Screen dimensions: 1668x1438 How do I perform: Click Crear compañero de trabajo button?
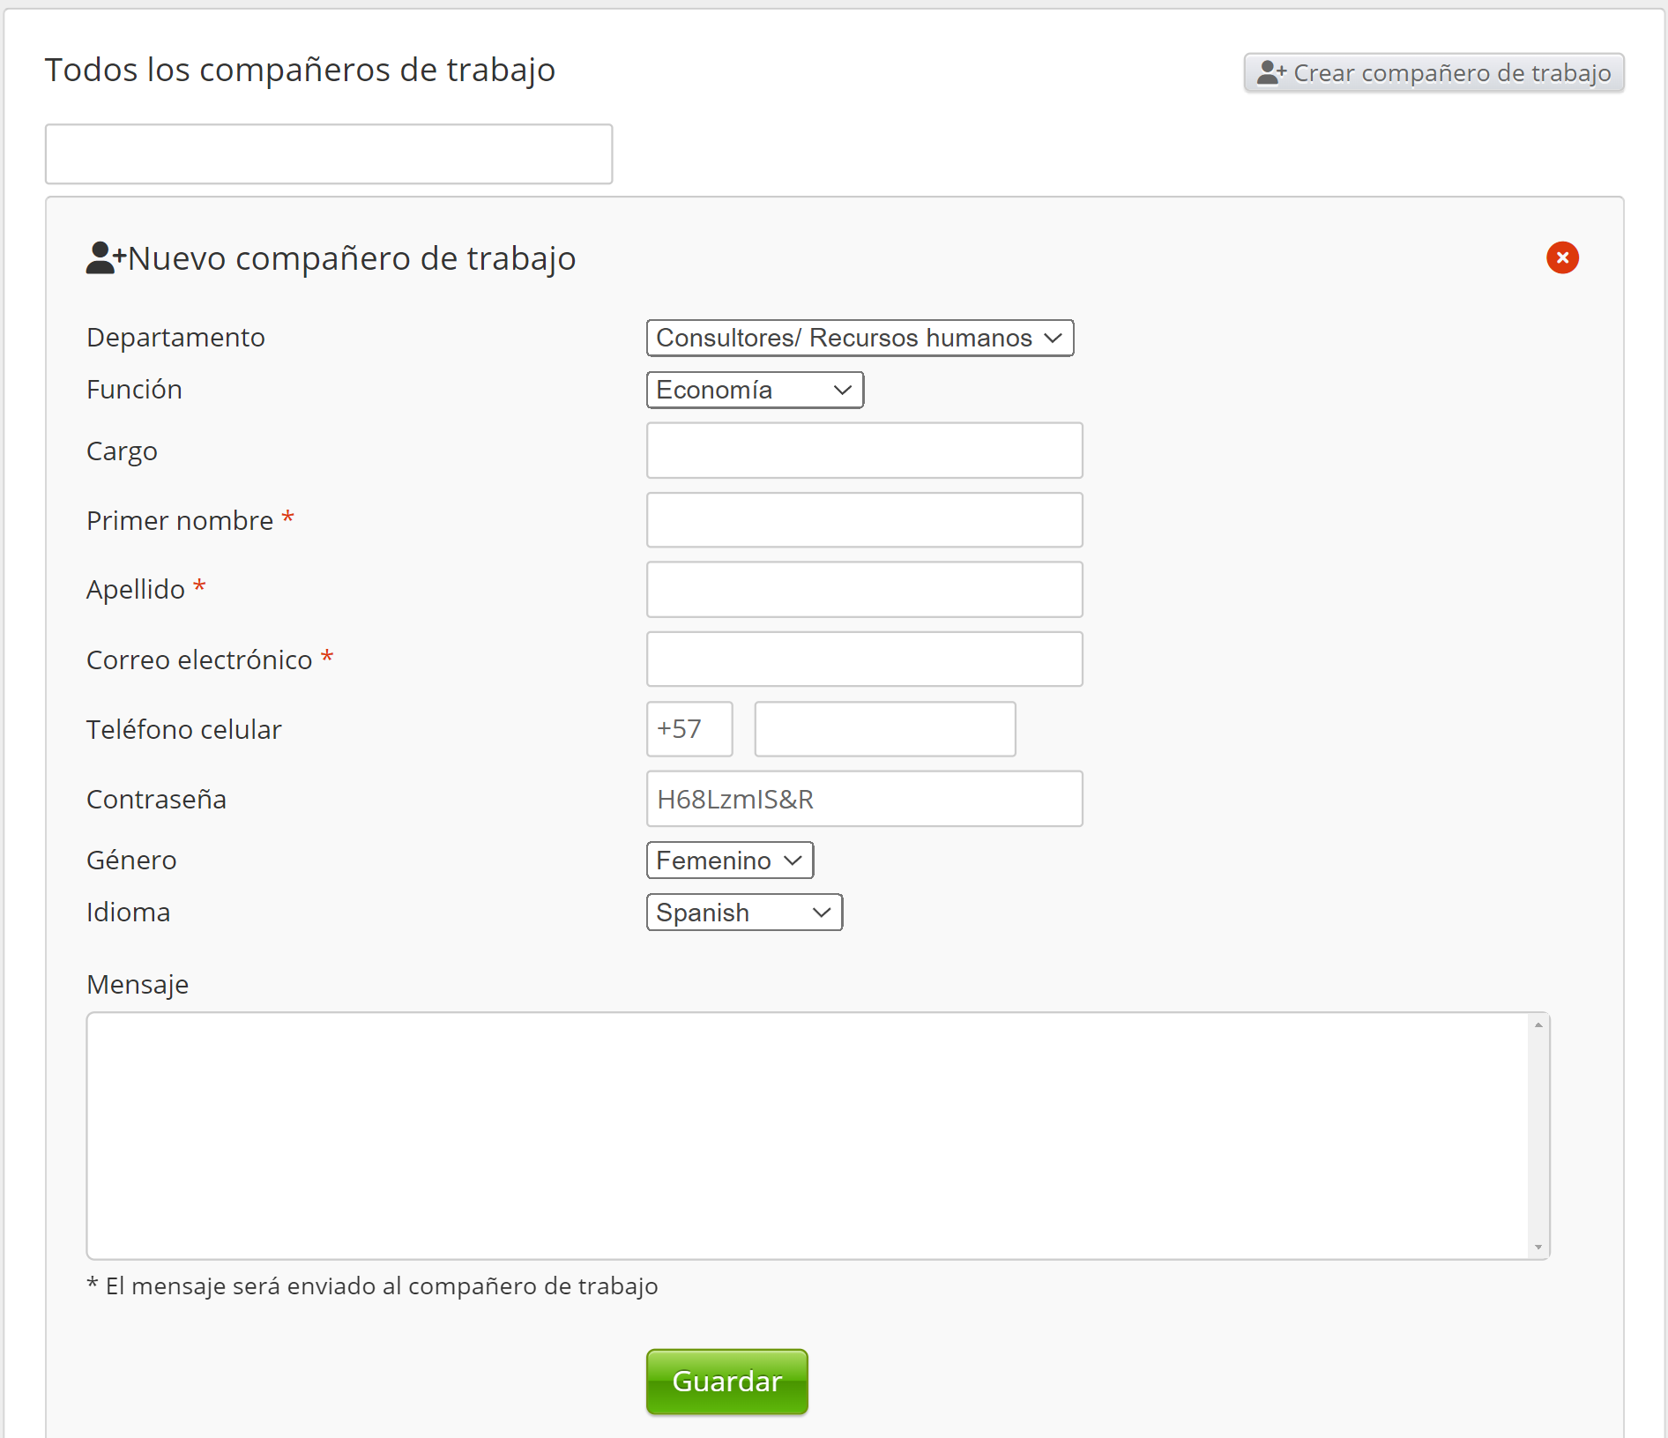(1433, 72)
